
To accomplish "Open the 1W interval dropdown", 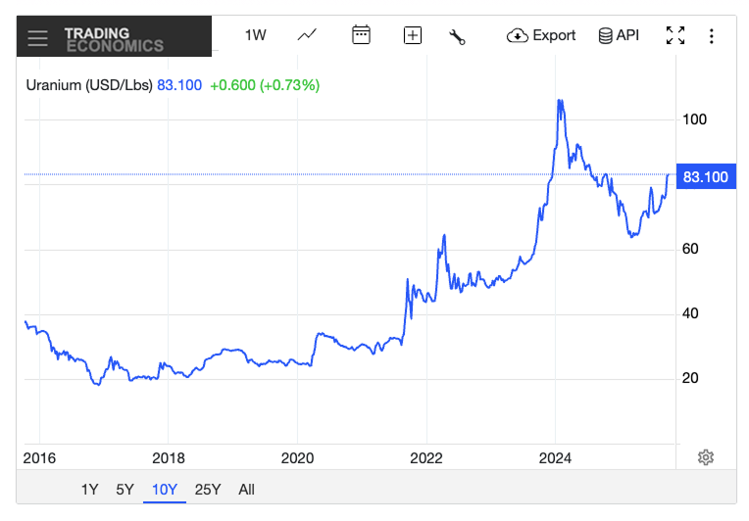I will coord(255,35).
